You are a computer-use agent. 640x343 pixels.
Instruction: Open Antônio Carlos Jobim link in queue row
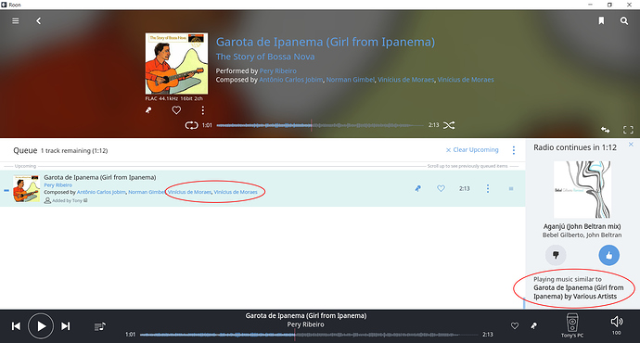pyautogui.click(x=101, y=192)
